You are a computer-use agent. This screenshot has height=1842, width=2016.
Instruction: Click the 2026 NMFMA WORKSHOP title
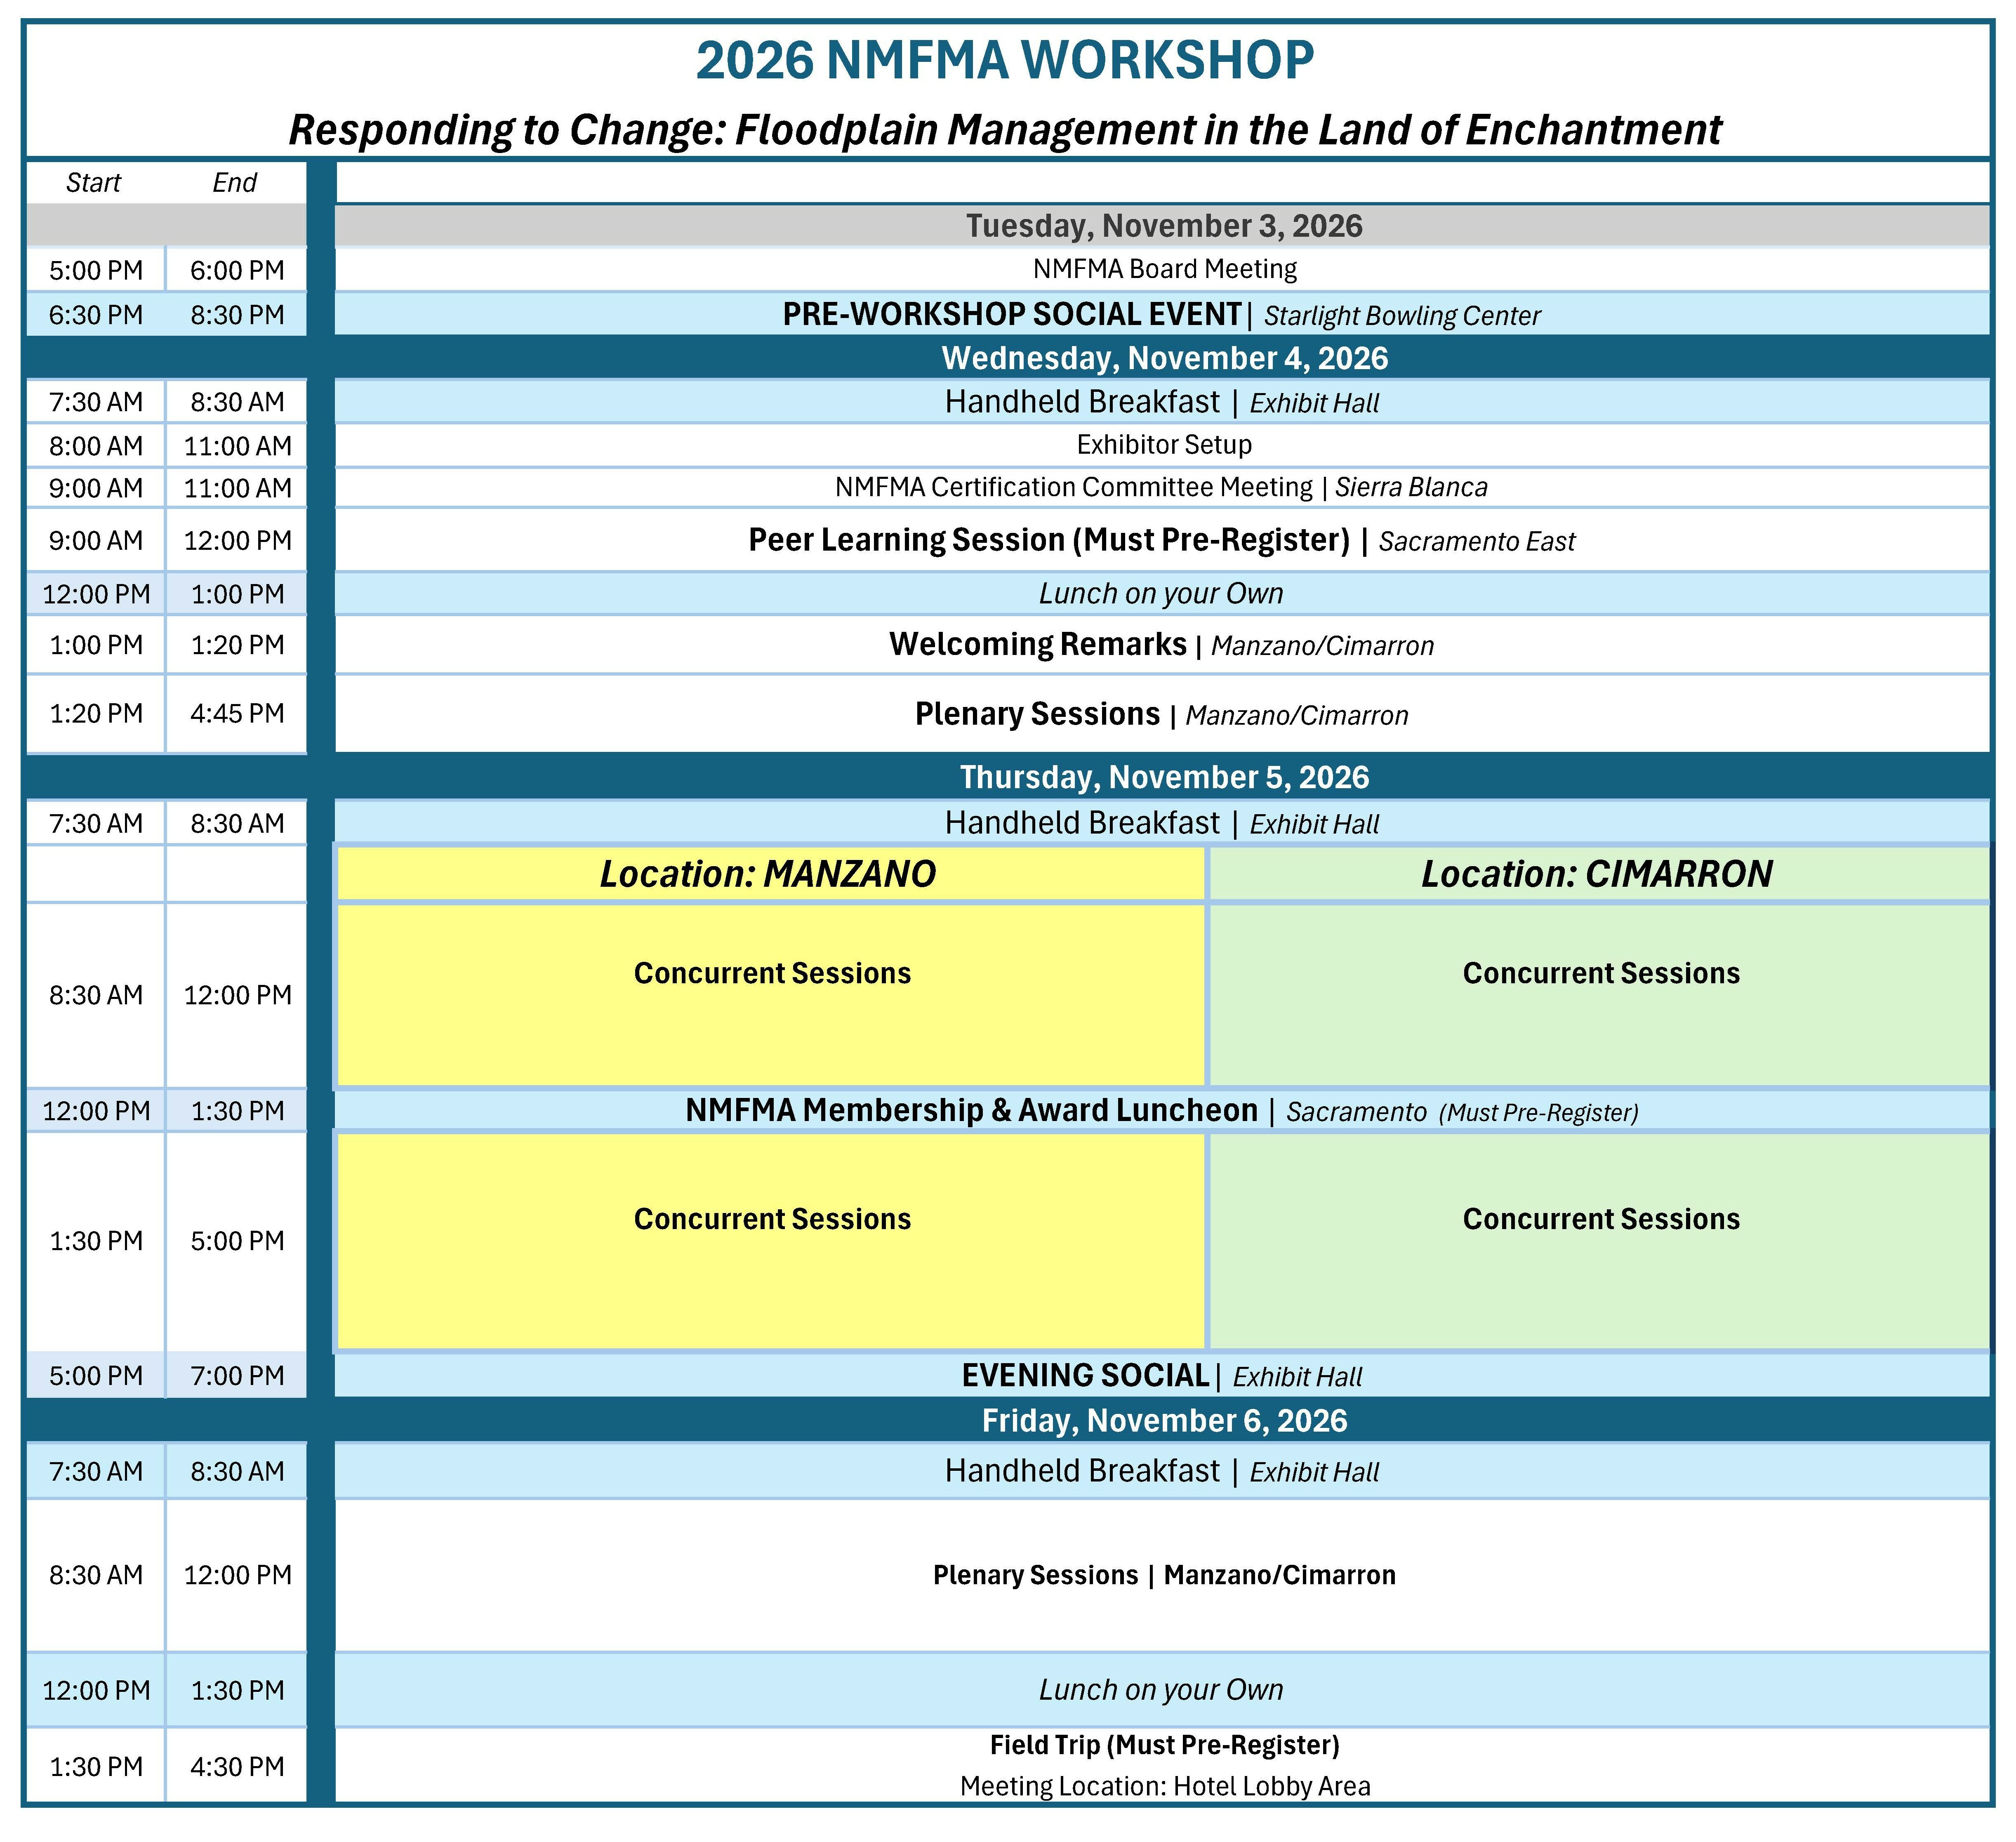1005,60
